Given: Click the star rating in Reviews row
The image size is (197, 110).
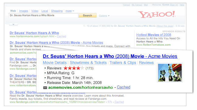Looking at the screenshot, I should [x=74, y=68].
